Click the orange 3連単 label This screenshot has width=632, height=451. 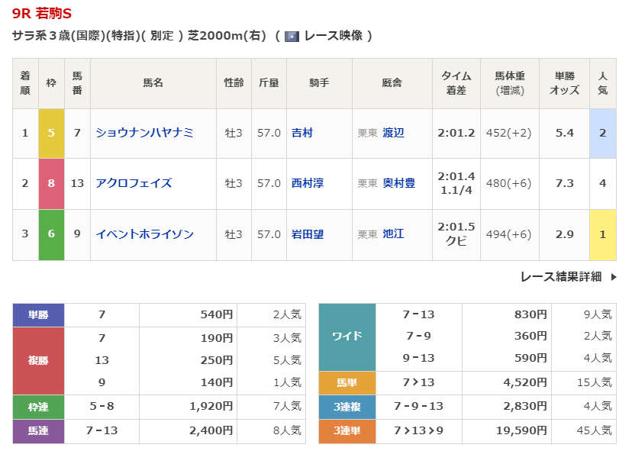pos(347,431)
